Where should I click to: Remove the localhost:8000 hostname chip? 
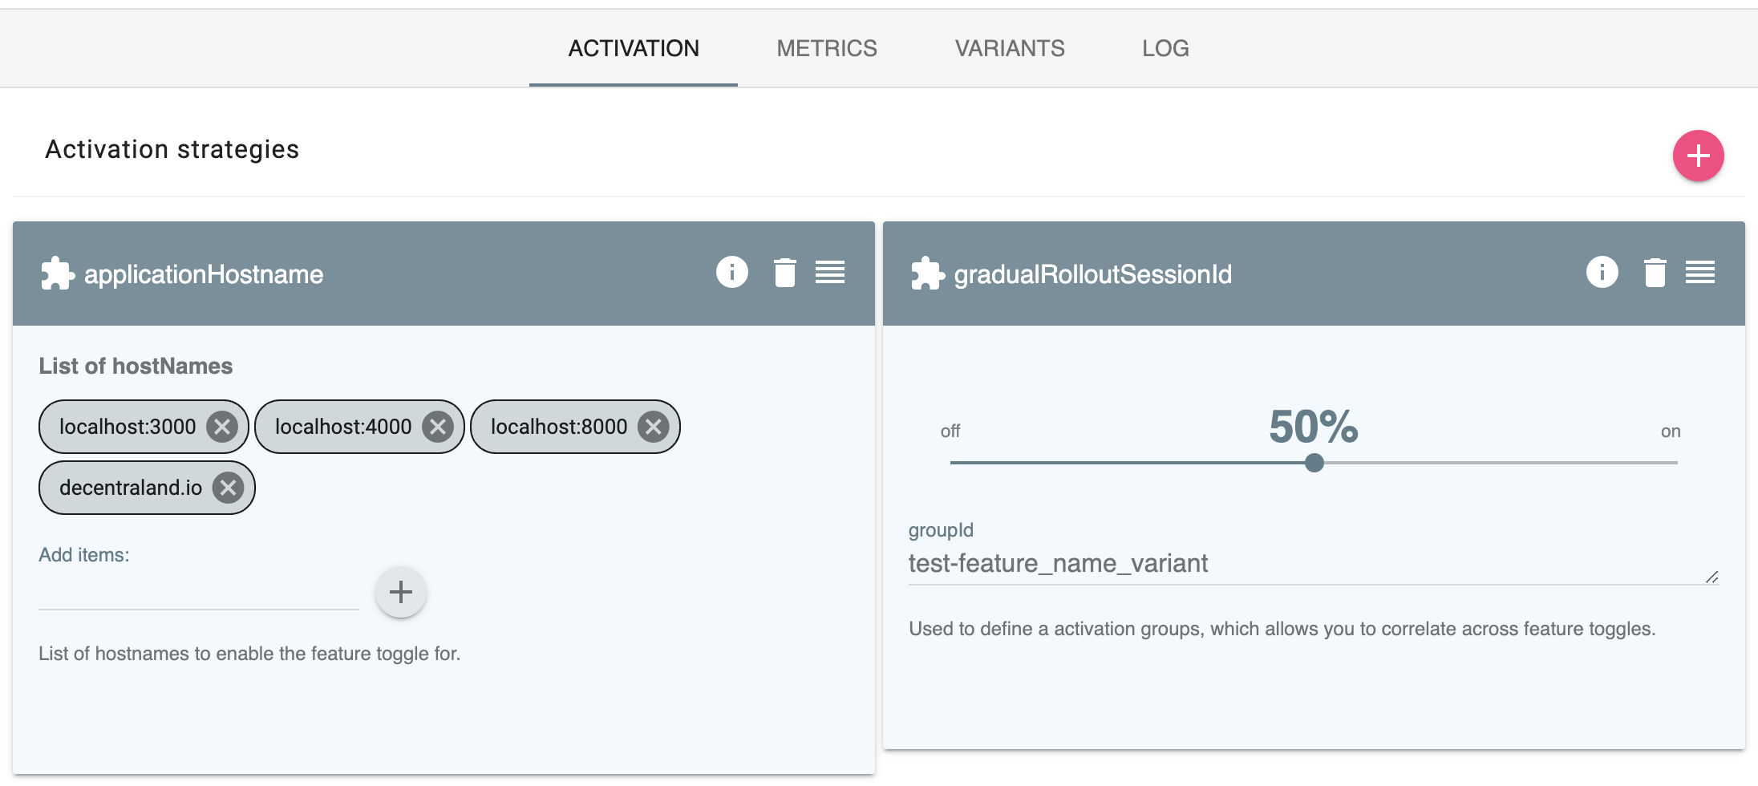tap(654, 427)
